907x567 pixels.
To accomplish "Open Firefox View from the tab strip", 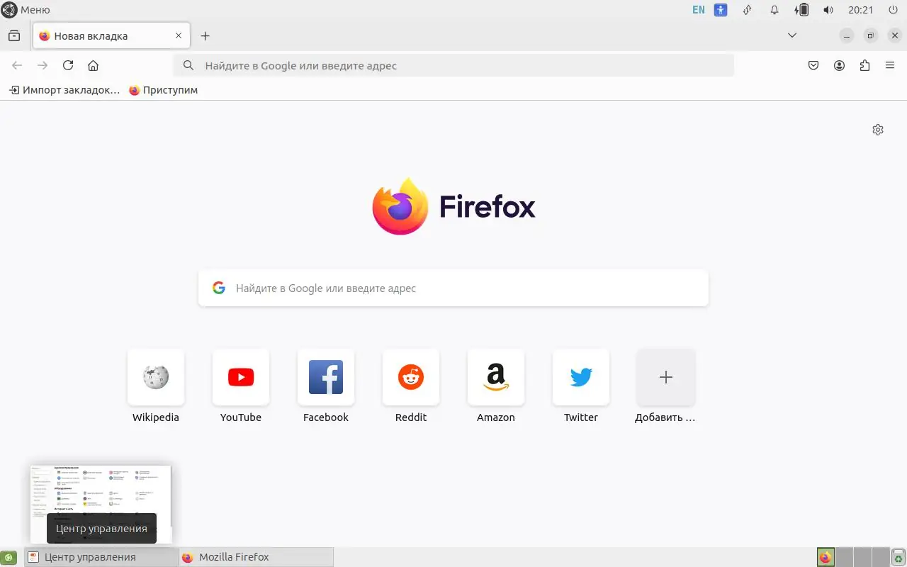I will coord(14,36).
